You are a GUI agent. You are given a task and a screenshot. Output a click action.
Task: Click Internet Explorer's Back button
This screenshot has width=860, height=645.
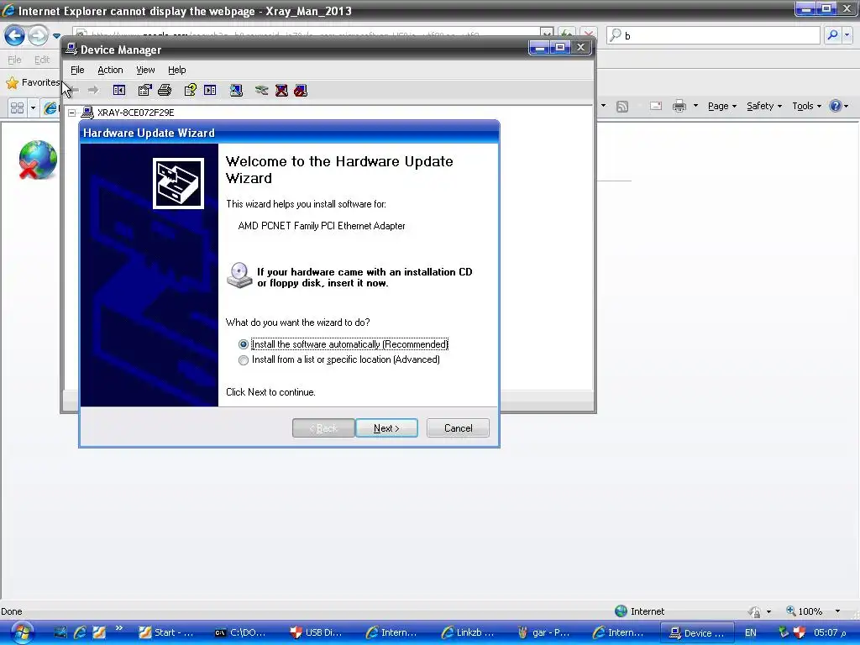tap(14, 36)
